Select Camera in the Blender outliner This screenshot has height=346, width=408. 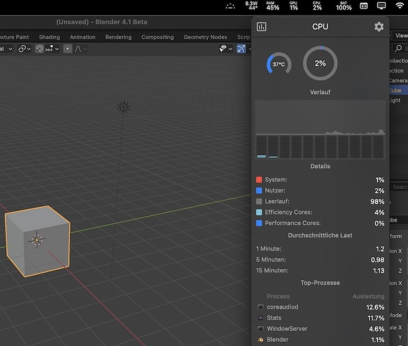(398, 80)
